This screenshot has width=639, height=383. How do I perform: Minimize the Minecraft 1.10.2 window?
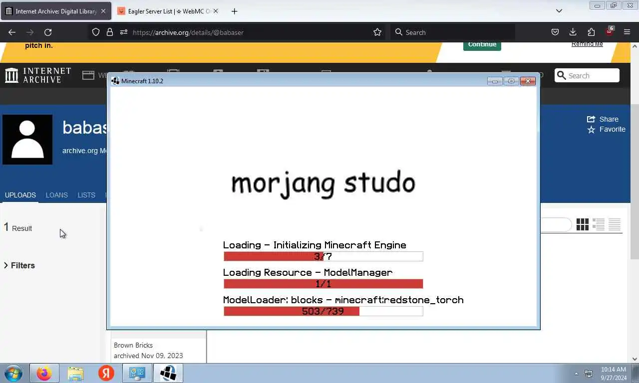495,81
